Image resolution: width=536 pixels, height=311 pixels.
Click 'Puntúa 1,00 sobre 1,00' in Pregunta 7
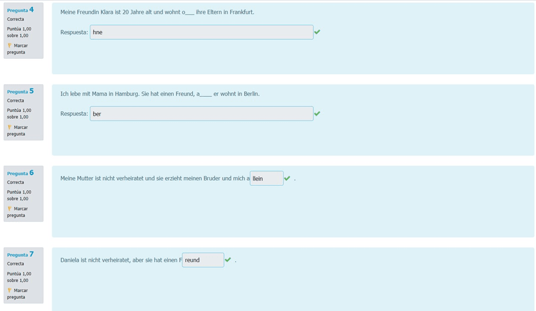coord(19,277)
